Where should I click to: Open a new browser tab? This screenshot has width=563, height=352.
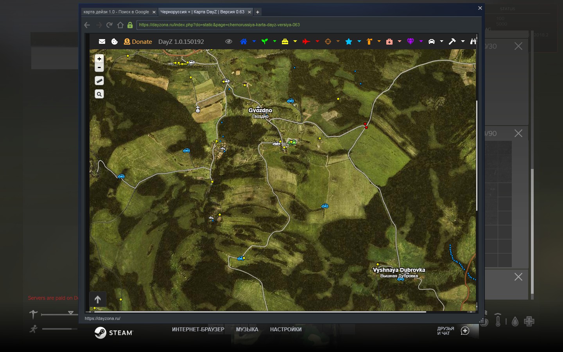click(x=258, y=12)
